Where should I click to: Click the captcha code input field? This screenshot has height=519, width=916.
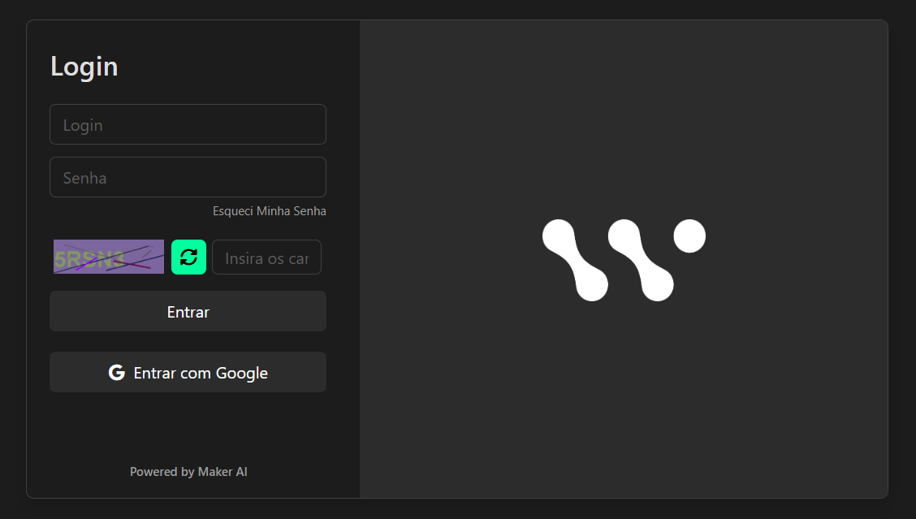click(266, 257)
